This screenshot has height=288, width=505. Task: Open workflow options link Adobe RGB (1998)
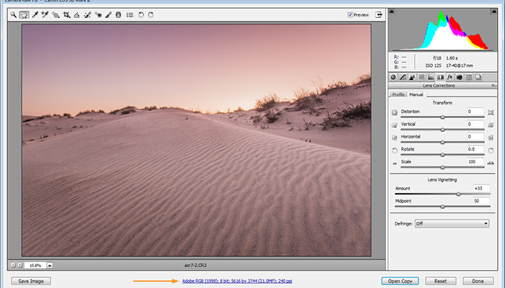[237, 281]
